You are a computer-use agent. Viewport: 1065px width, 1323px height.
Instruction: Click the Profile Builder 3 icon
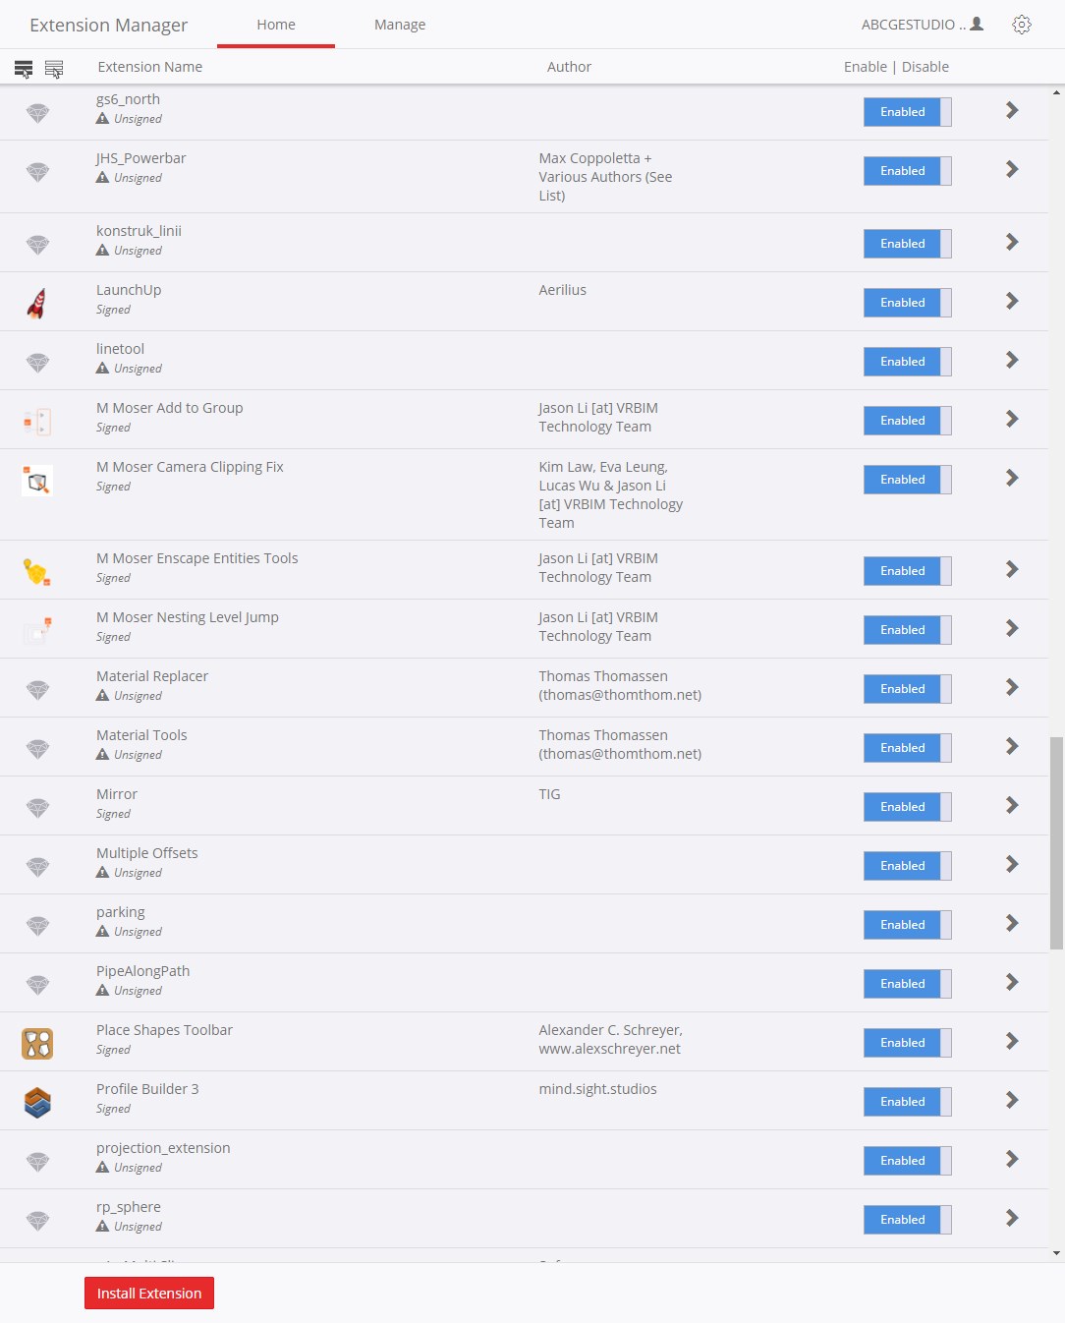[37, 1102]
